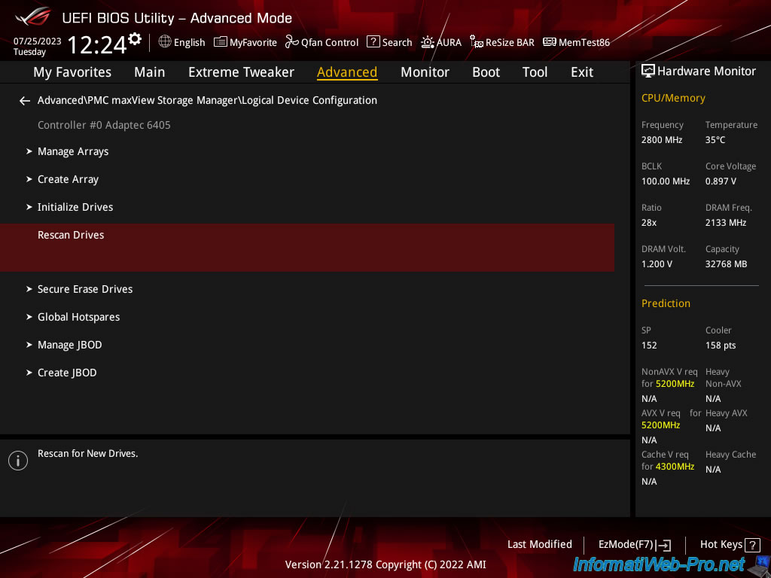
Task: Select the Rescan Drives option
Action: coord(307,248)
